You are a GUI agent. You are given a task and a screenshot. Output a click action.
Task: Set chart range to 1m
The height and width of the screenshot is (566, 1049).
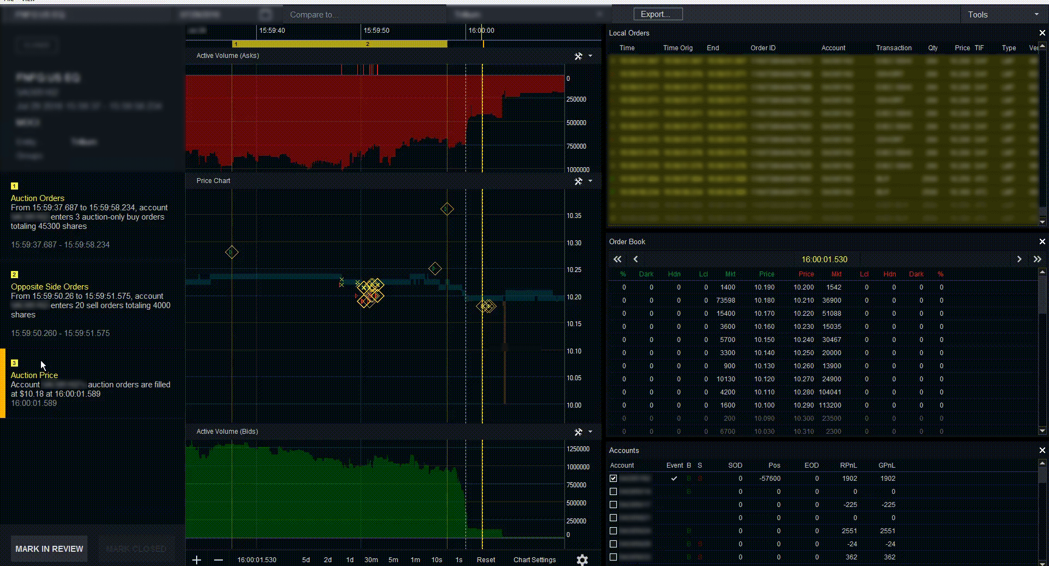click(x=415, y=560)
